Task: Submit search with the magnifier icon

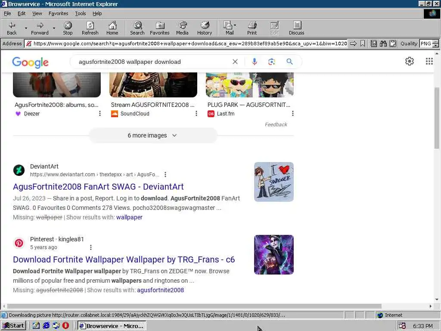Action: click(x=289, y=61)
